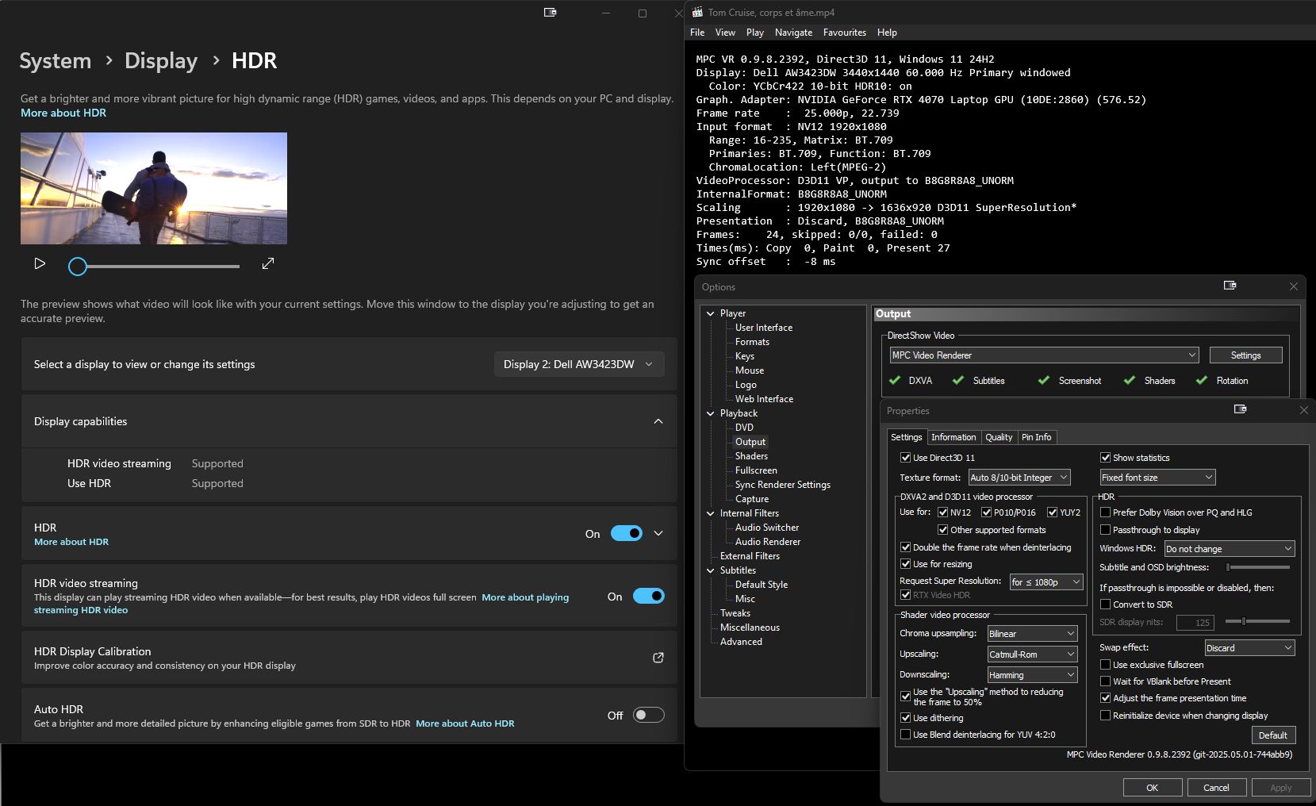Click the Properties dialog pin icon

(1241, 409)
